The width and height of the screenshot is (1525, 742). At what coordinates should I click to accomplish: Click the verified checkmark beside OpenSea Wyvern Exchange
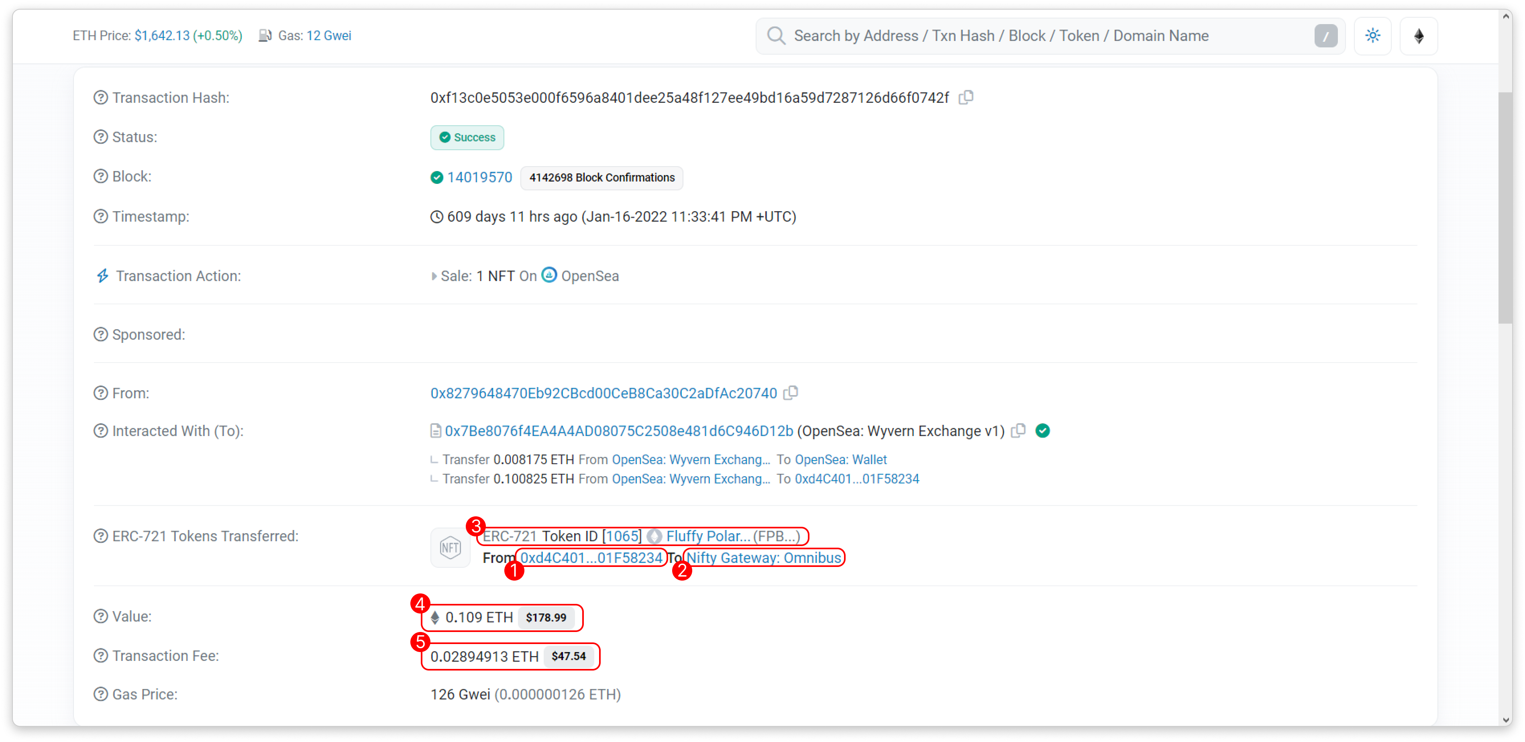tap(1042, 430)
